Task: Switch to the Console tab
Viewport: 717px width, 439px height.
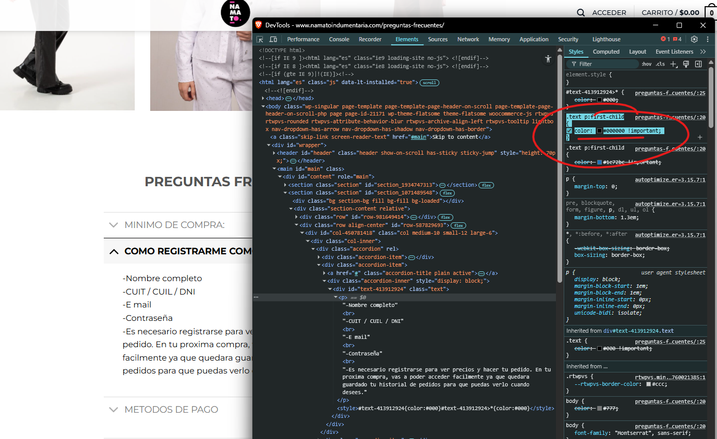Action: (x=339, y=39)
